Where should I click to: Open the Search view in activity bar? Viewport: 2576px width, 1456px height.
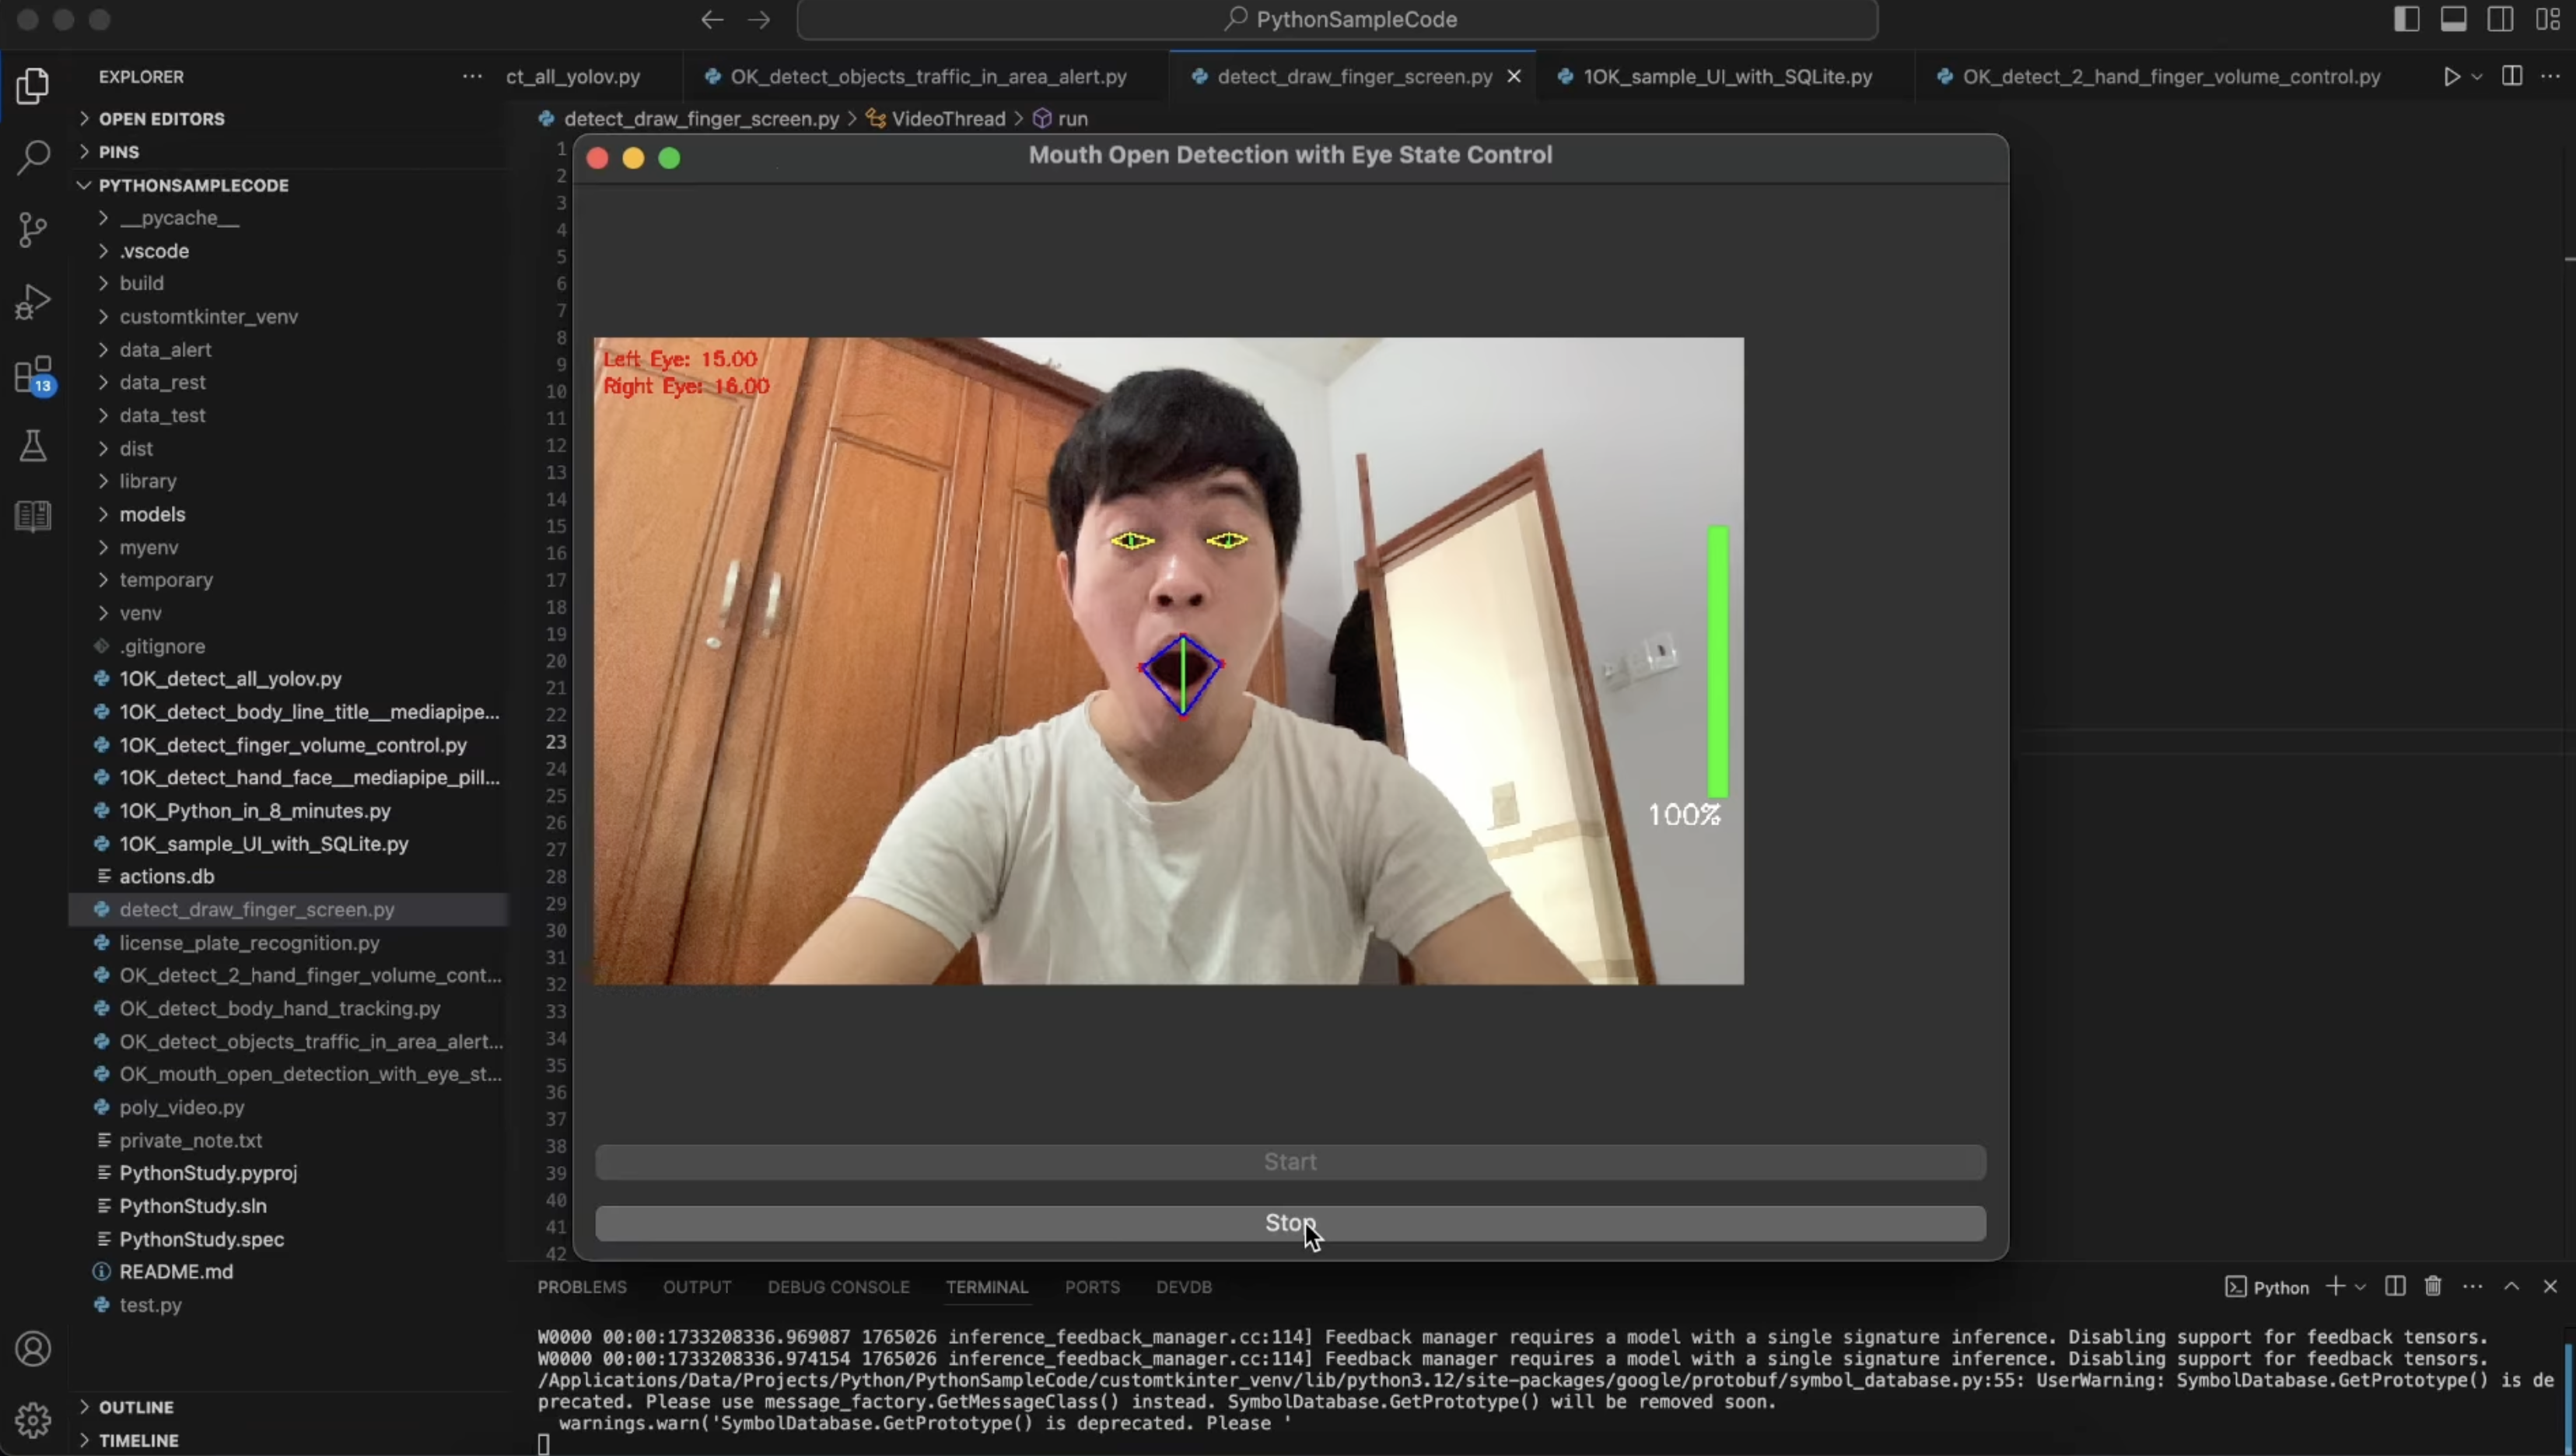tap(33, 157)
